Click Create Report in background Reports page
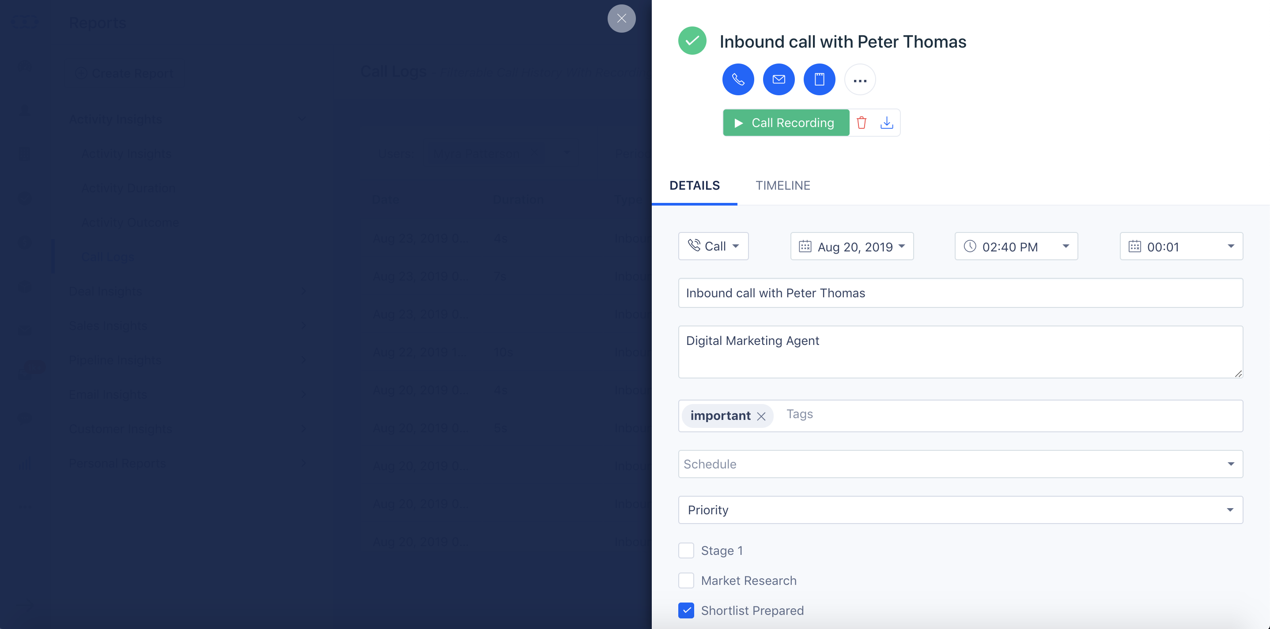Image resolution: width=1270 pixels, height=629 pixels. [124, 73]
